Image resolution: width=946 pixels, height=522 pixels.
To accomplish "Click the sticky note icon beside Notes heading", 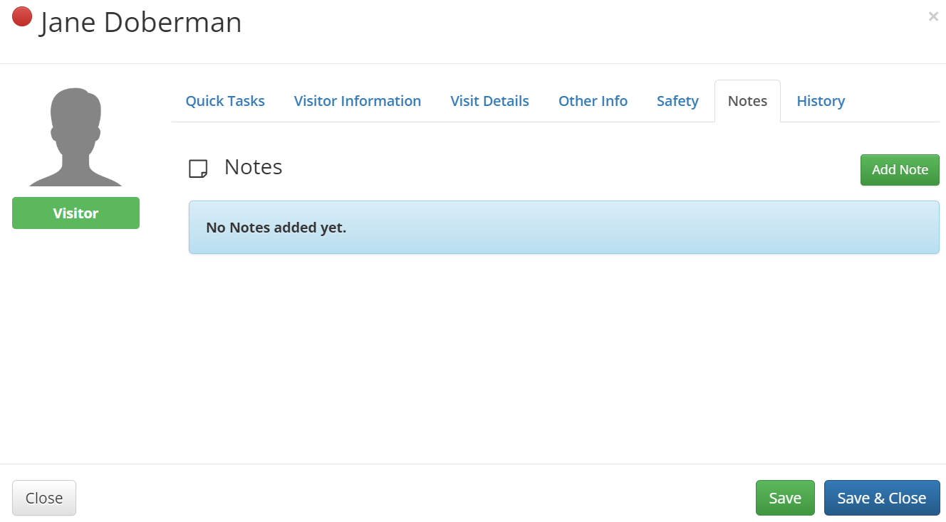I will click(x=198, y=169).
